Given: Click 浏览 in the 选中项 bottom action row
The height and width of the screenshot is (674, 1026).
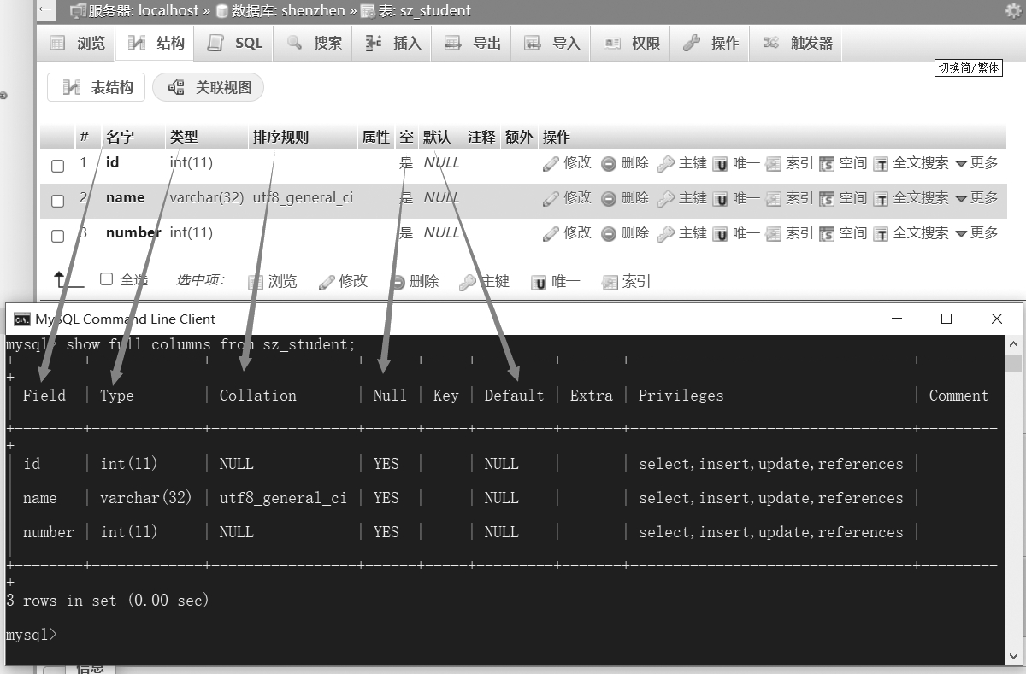Looking at the screenshot, I should click(272, 281).
